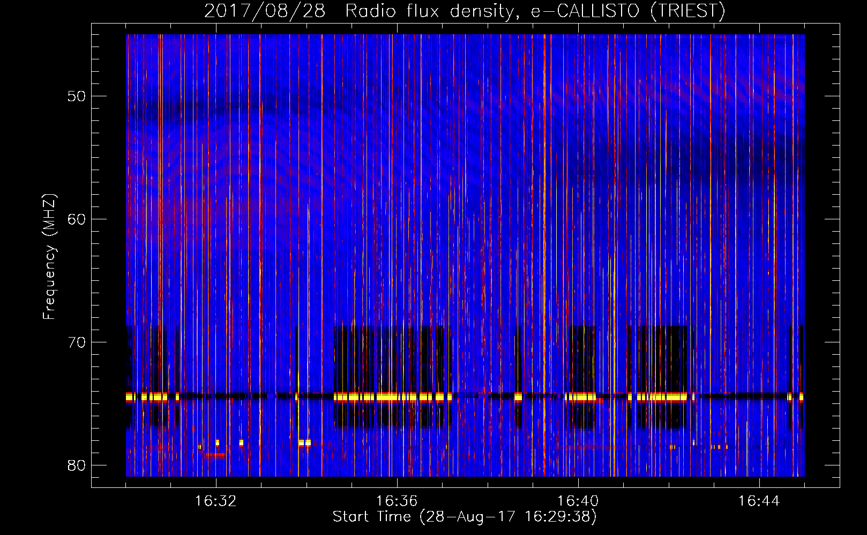Click the 70 frequency tick label
The image size is (867, 535).
[77, 342]
